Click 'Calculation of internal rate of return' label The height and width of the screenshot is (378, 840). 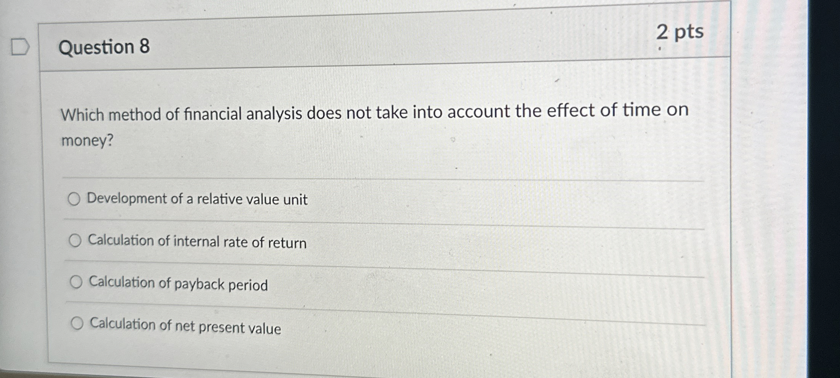tap(196, 241)
